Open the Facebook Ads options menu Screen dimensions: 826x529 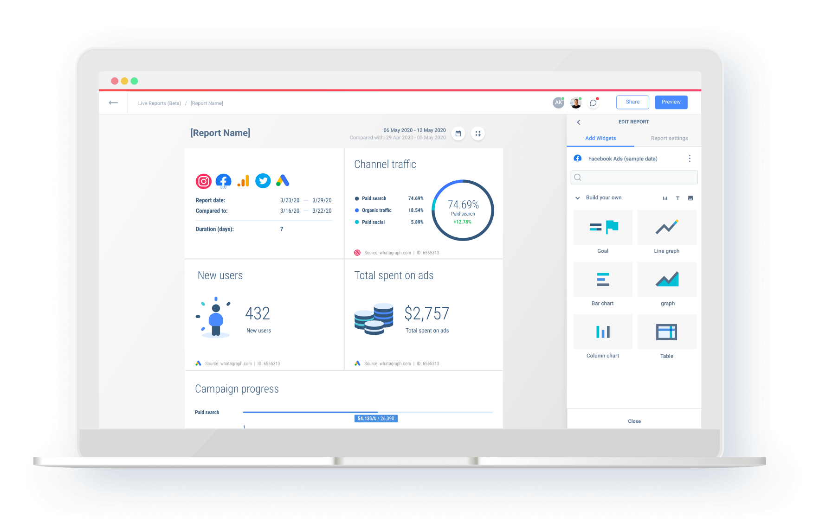pos(690,158)
